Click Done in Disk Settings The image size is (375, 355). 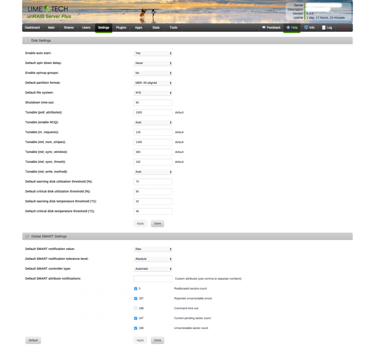[x=157, y=223]
